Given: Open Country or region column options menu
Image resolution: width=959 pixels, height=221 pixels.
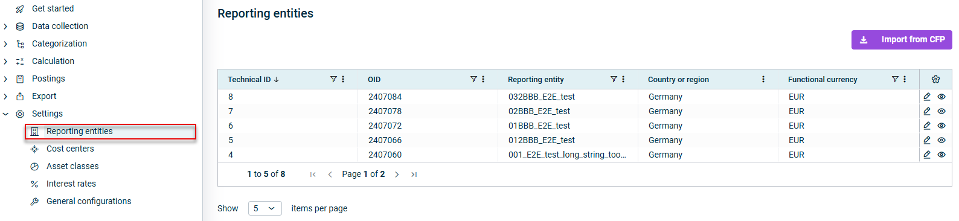Looking at the screenshot, I should pos(763,79).
